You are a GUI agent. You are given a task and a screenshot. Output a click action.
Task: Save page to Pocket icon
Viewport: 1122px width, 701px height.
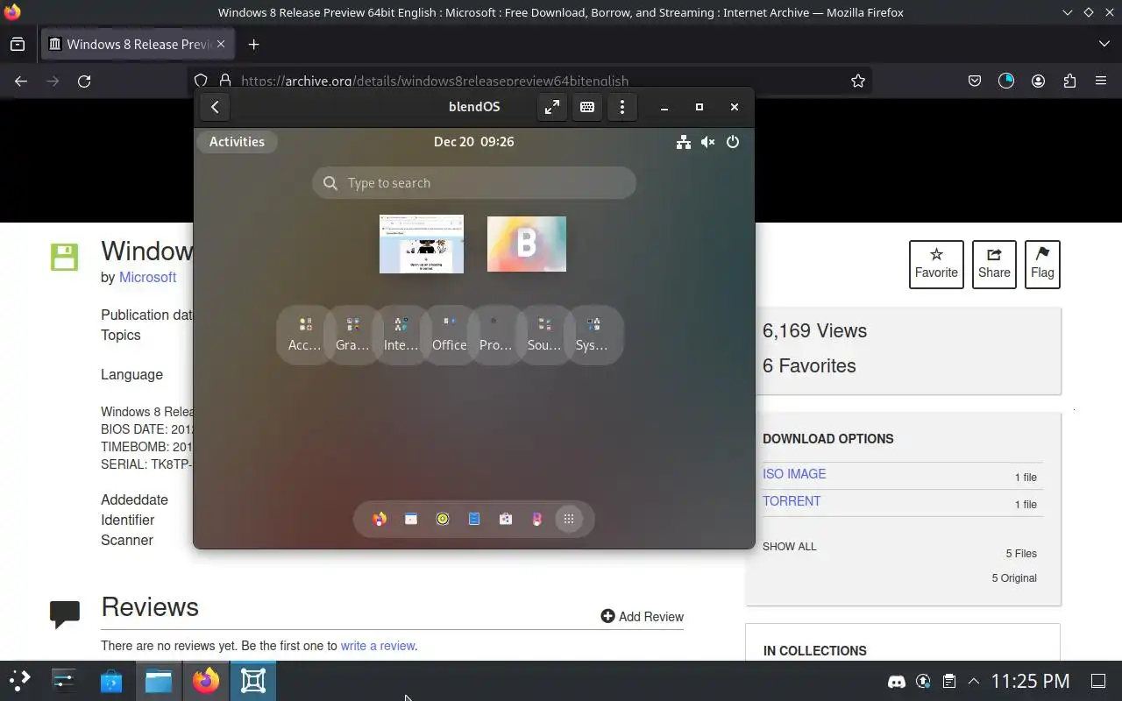975,81
